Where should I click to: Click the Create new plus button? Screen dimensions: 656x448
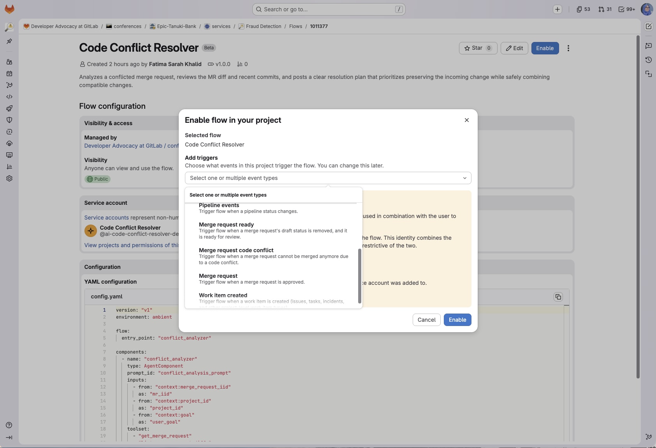click(x=558, y=9)
